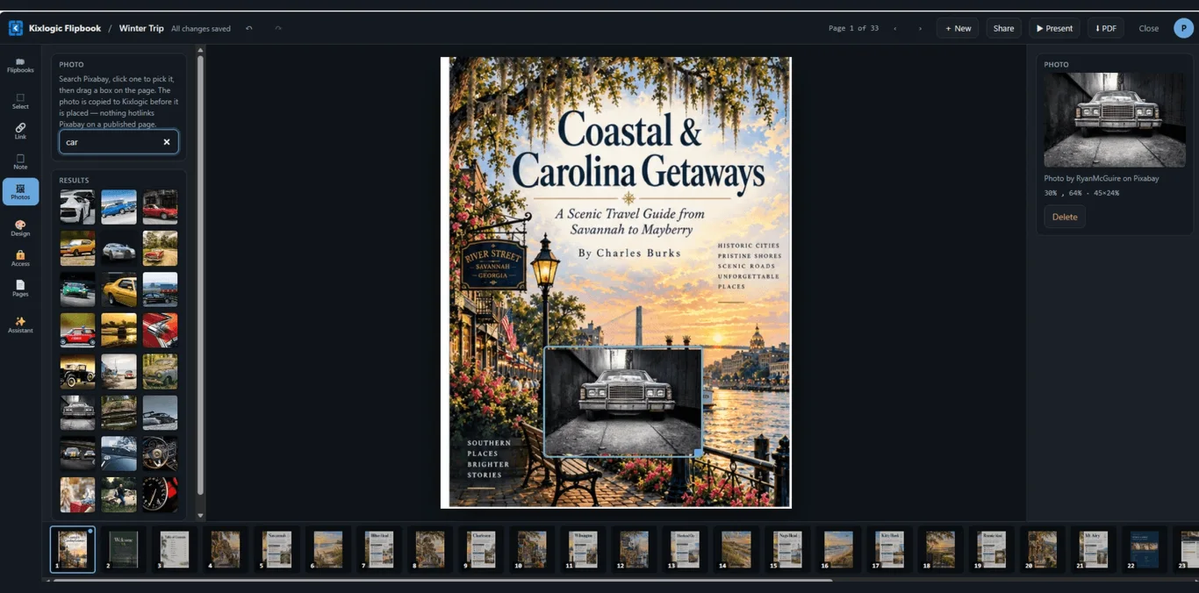The image size is (1199, 593).
Task: Activate the Select tool
Action: tap(20, 101)
